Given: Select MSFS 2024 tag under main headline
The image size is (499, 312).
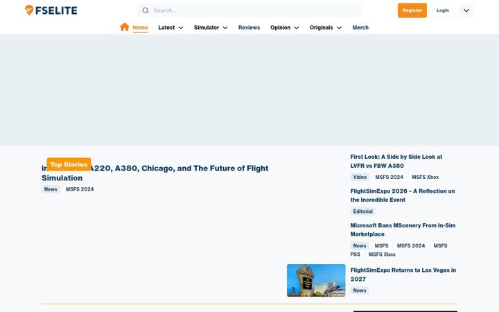Looking at the screenshot, I should tap(80, 189).
